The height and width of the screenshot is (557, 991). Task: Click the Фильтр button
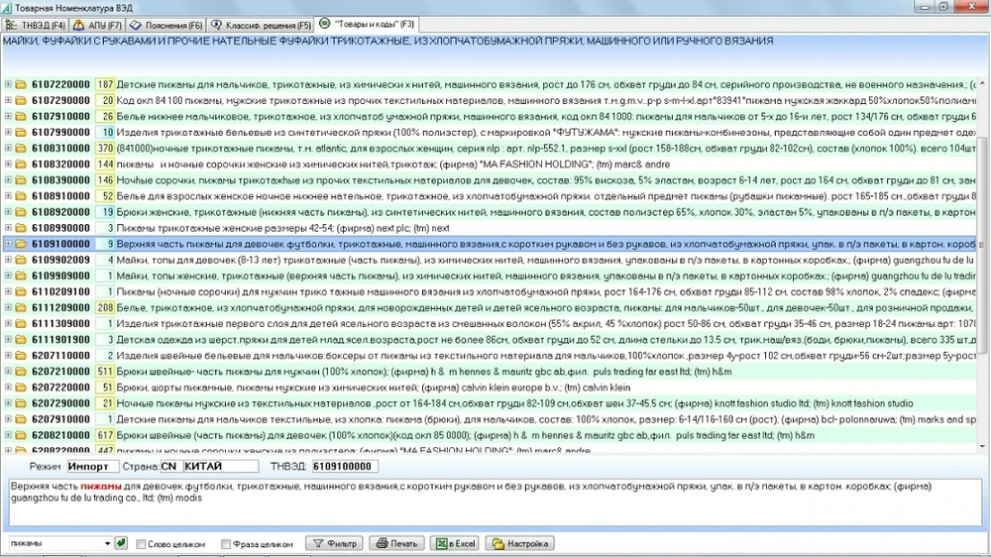point(334,543)
